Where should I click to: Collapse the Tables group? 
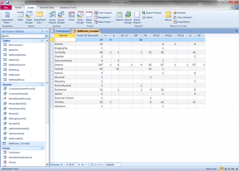(42, 41)
